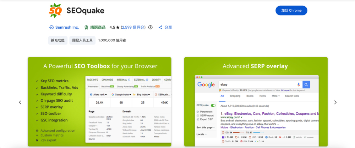The width and height of the screenshot is (355, 148).
Task: Click the whois link in result metrics
Action: 297,137
